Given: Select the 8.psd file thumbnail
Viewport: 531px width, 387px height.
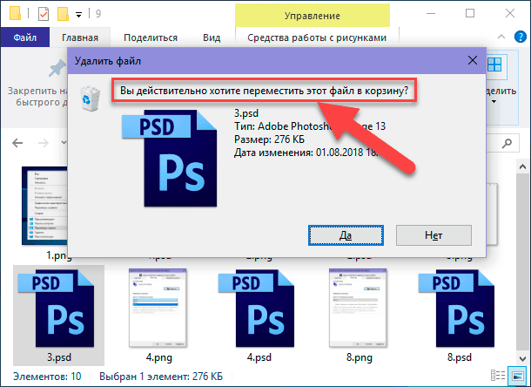Looking at the screenshot, I should tap(456, 308).
